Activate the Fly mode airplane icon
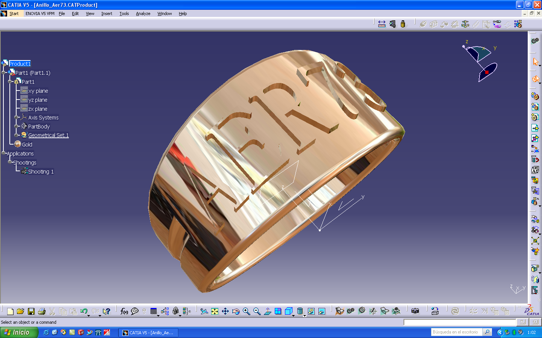542x338 pixels. click(204, 311)
